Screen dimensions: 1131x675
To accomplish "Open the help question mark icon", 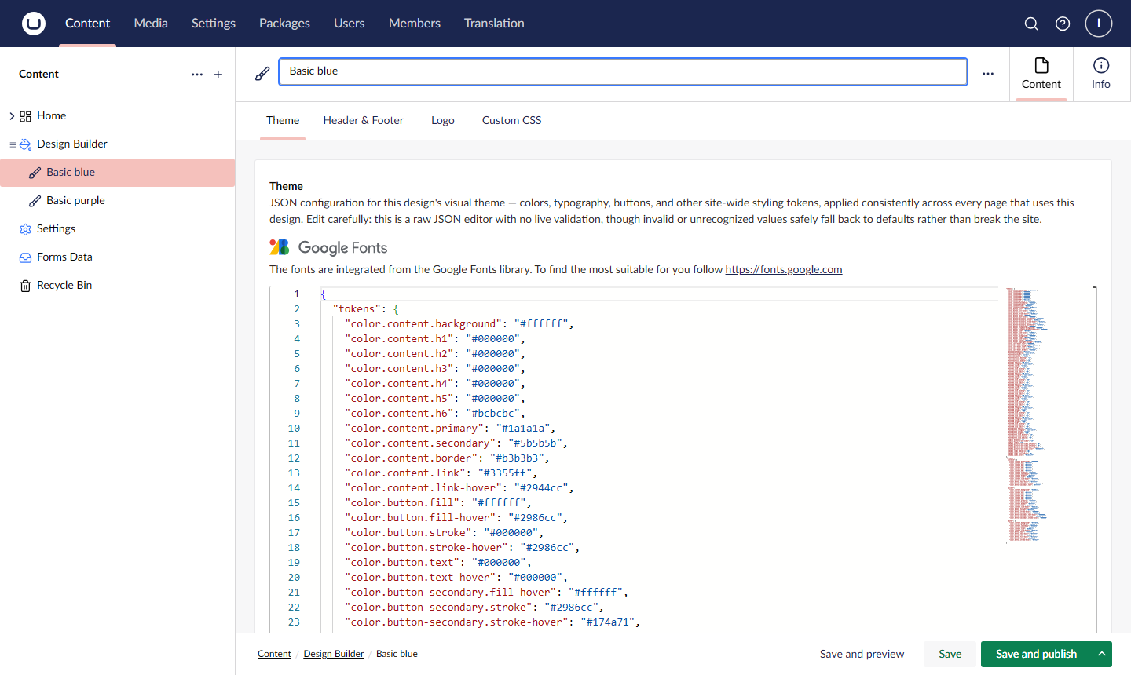I will (x=1063, y=24).
